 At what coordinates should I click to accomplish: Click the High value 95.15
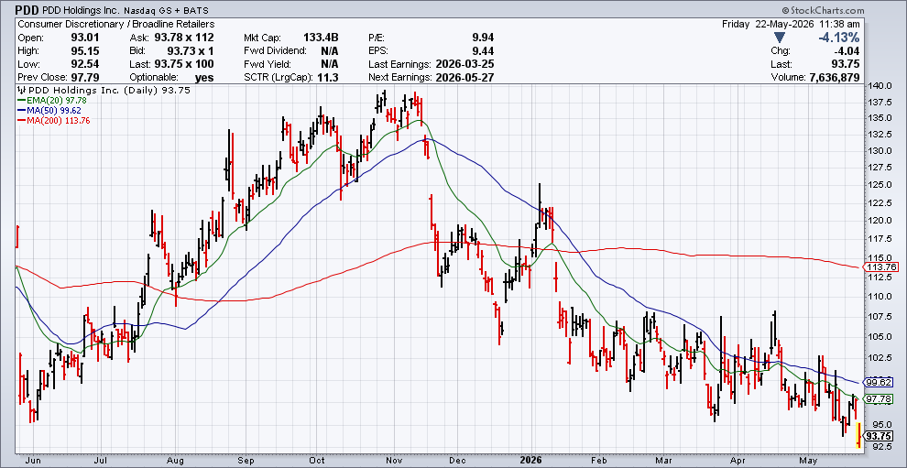(x=83, y=50)
